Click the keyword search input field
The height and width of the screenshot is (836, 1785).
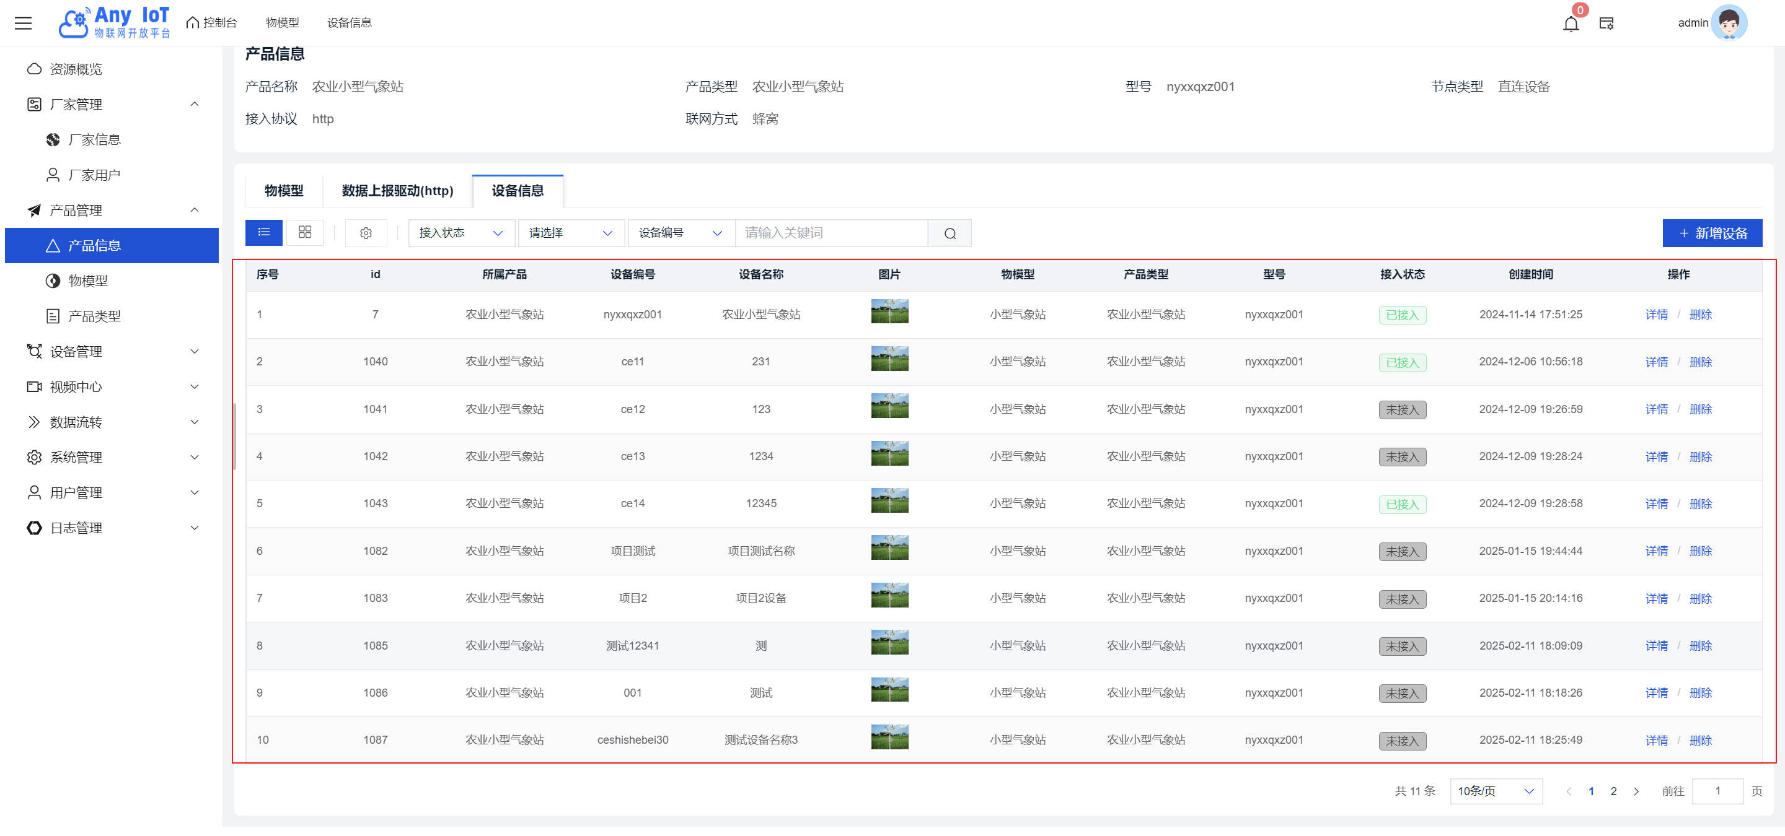click(x=830, y=233)
